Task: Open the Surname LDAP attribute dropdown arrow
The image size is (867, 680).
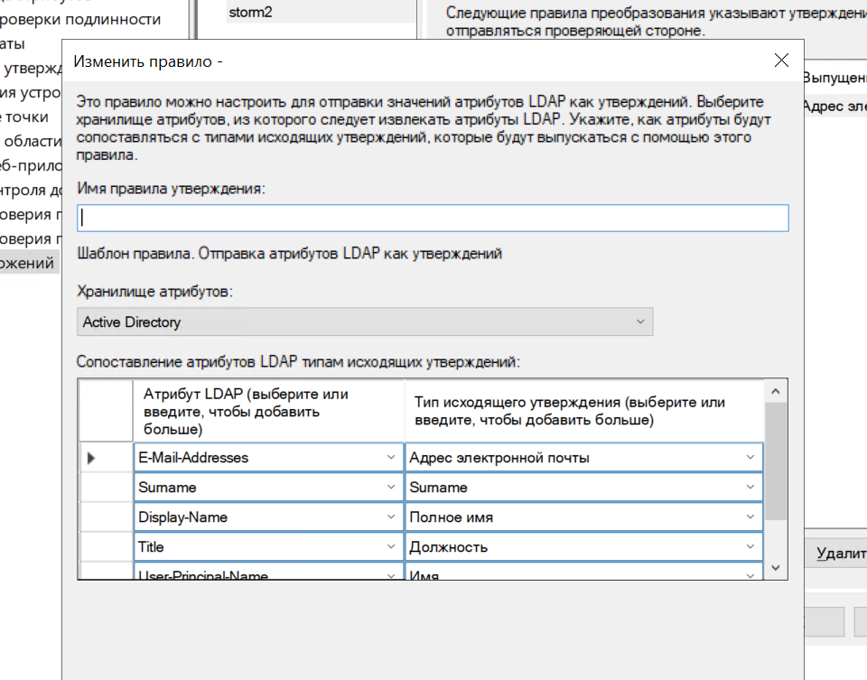Action: pyautogui.click(x=391, y=488)
